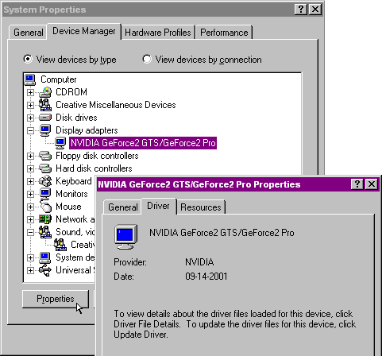Expand the CDROM tree node
Screen dimensions: 382x356
pyautogui.click(x=30, y=92)
